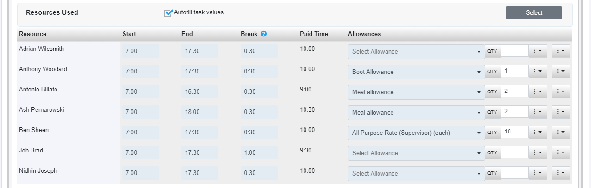This screenshot has width=591, height=188.
Task: Click the Select button
Action: [x=534, y=13]
